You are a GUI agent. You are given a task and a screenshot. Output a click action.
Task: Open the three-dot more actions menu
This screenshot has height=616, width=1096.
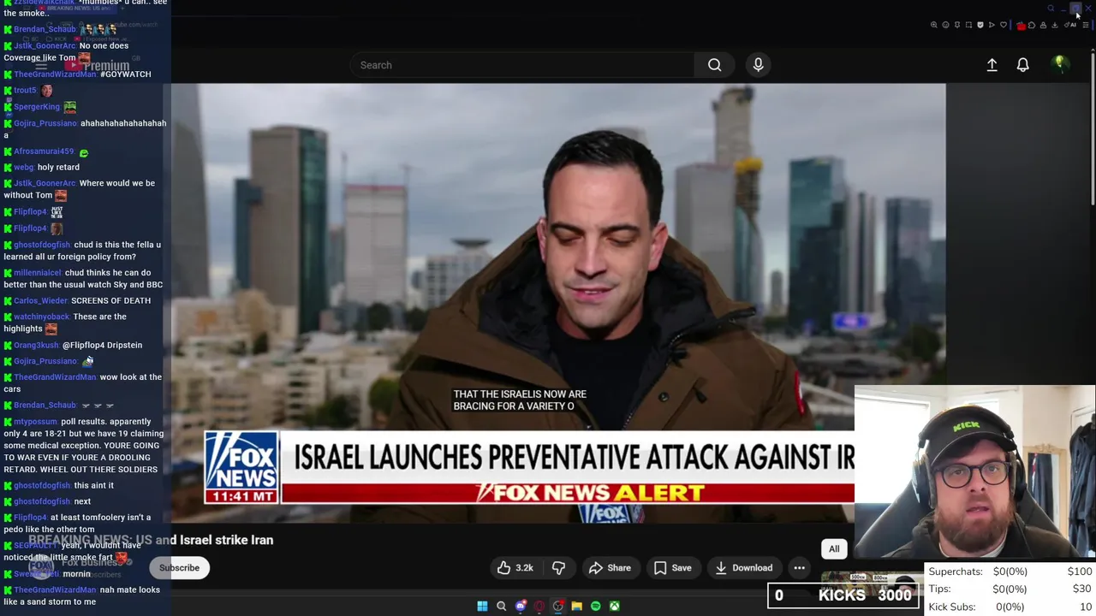tap(799, 567)
